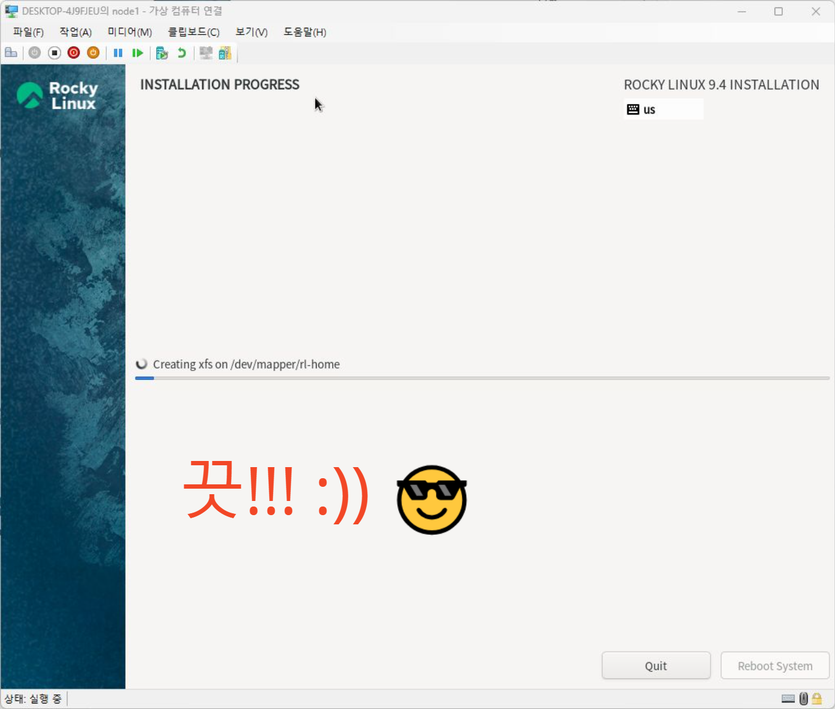Click the ROCKY LINUX 9.4 INSTALLATION title
The image size is (835, 709).
[722, 85]
